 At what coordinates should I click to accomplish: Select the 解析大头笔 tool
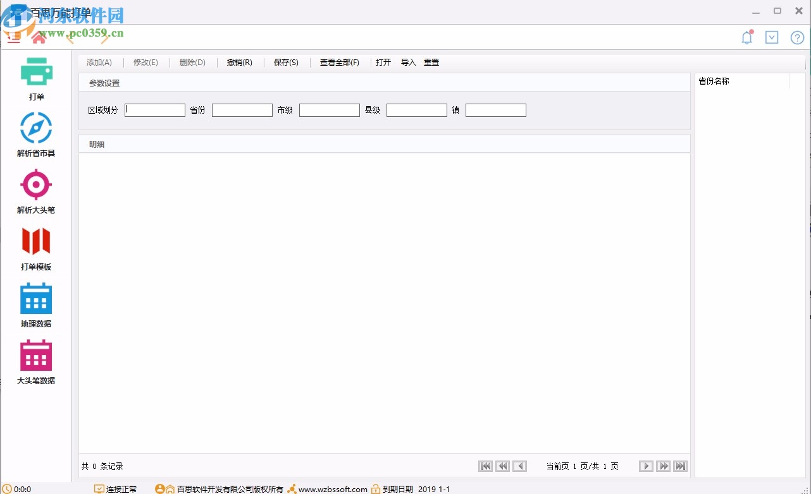point(35,191)
